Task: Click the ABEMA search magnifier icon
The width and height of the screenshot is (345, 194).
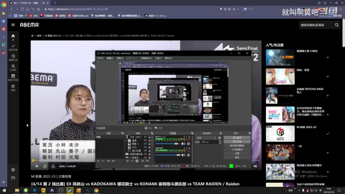Action: coord(337,25)
